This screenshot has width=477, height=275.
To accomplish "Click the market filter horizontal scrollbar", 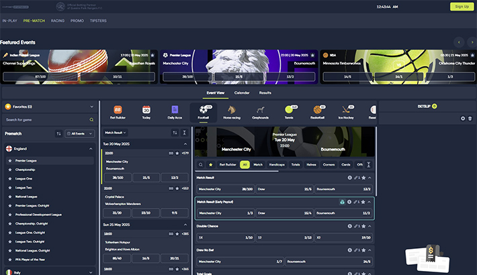I will [x=236, y=171].
